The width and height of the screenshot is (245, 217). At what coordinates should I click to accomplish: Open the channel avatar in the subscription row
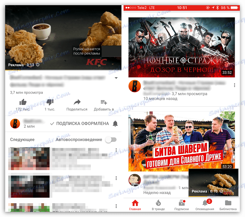[15, 124]
